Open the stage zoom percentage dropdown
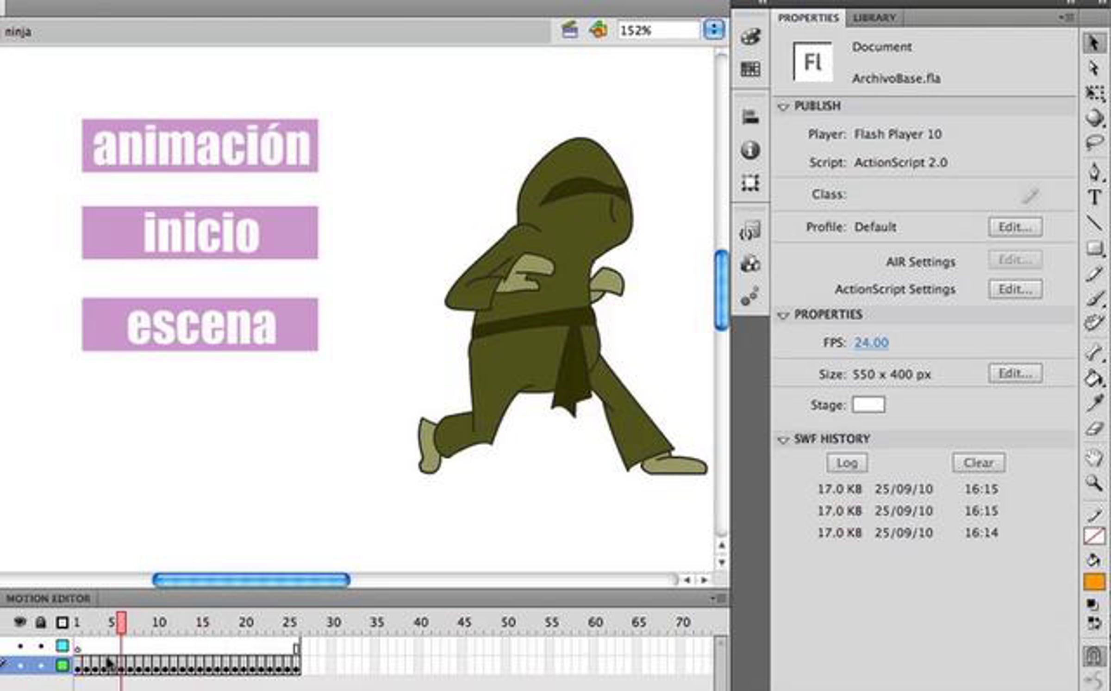Image resolution: width=1111 pixels, height=691 pixels. coord(713,31)
